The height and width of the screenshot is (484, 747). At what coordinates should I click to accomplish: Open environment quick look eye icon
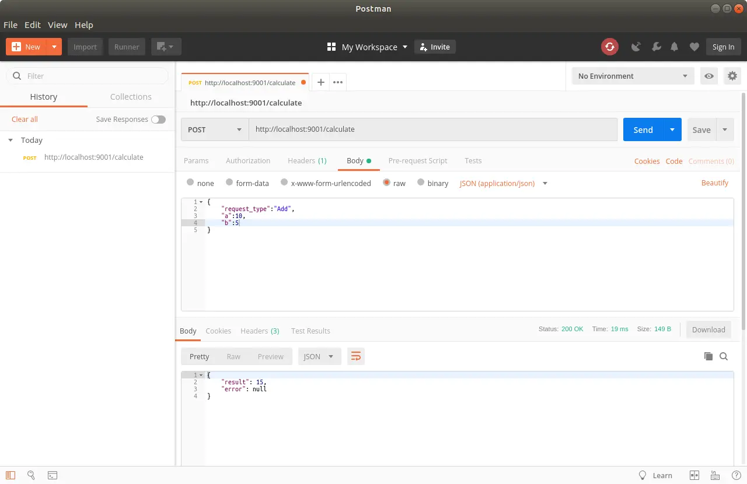709,76
